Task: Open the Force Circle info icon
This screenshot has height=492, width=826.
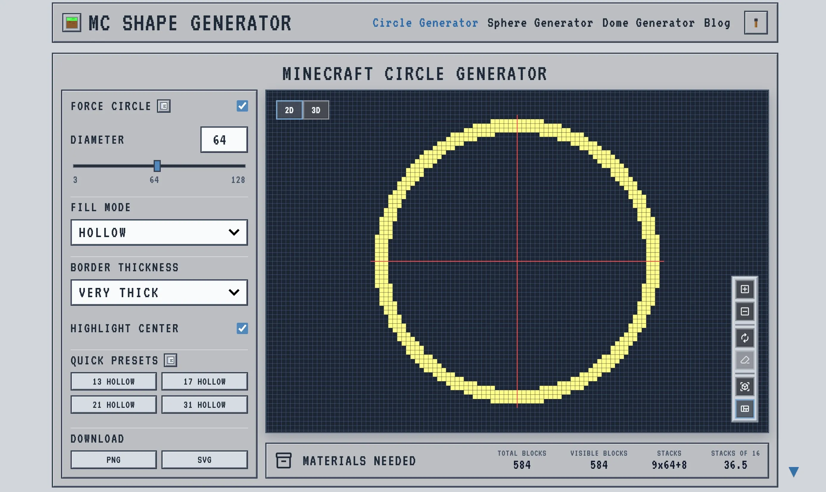Action: [163, 106]
